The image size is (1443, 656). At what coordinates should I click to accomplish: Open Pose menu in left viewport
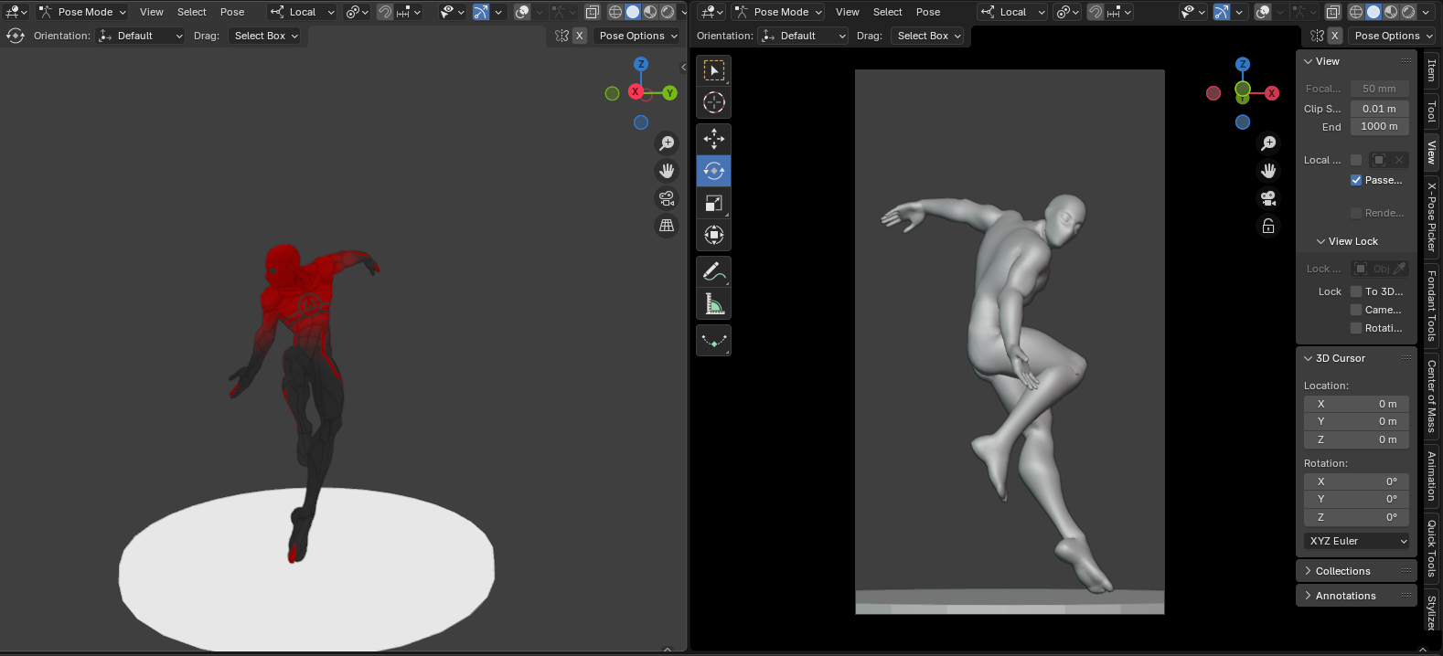click(x=232, y=12)
